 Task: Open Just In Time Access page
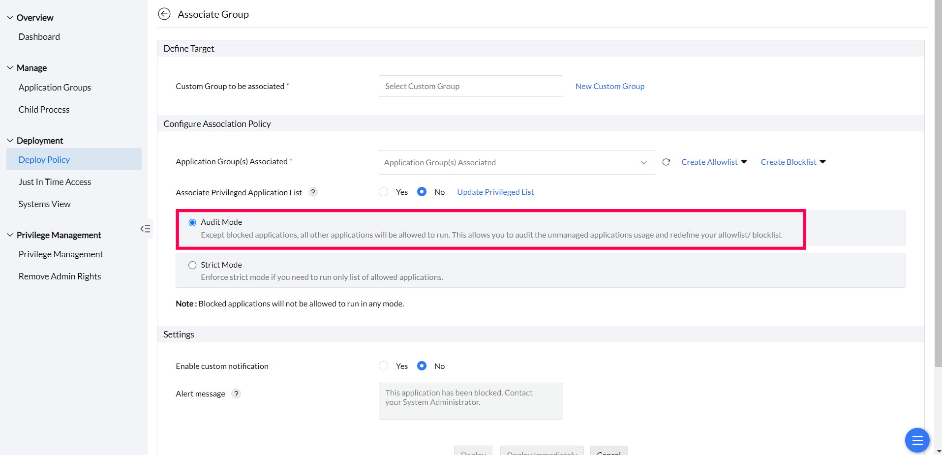(55, 182)
